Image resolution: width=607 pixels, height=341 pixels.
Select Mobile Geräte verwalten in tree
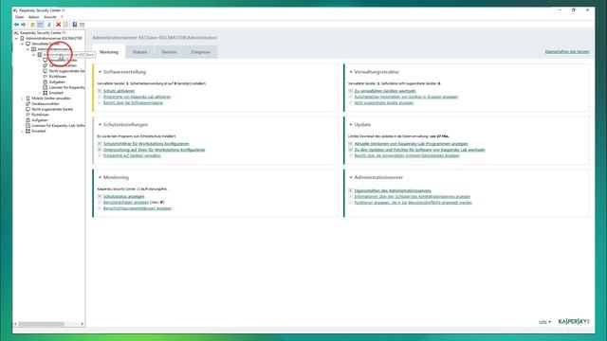[51, 99]
